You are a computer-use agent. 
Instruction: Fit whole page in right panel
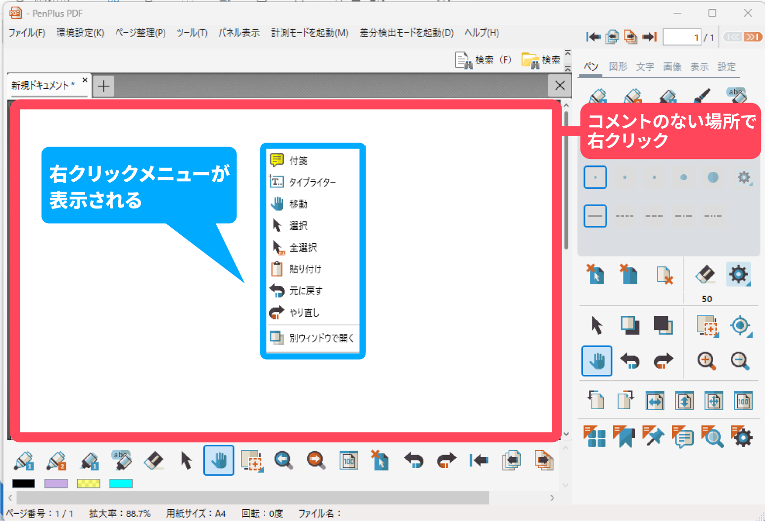coord(714,401)
